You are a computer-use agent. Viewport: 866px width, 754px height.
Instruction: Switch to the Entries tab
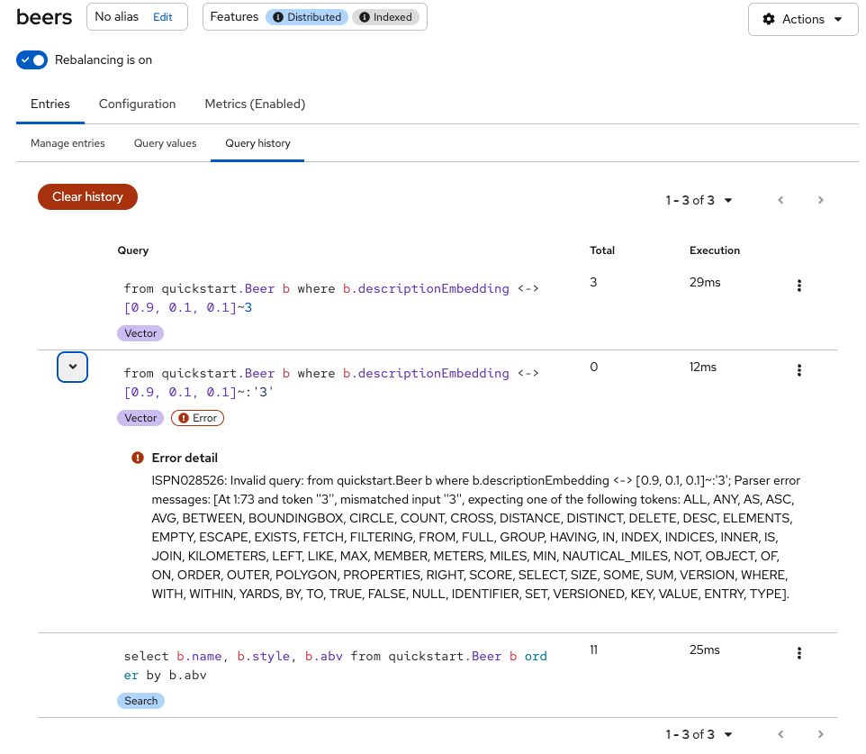tap(50, 104)
